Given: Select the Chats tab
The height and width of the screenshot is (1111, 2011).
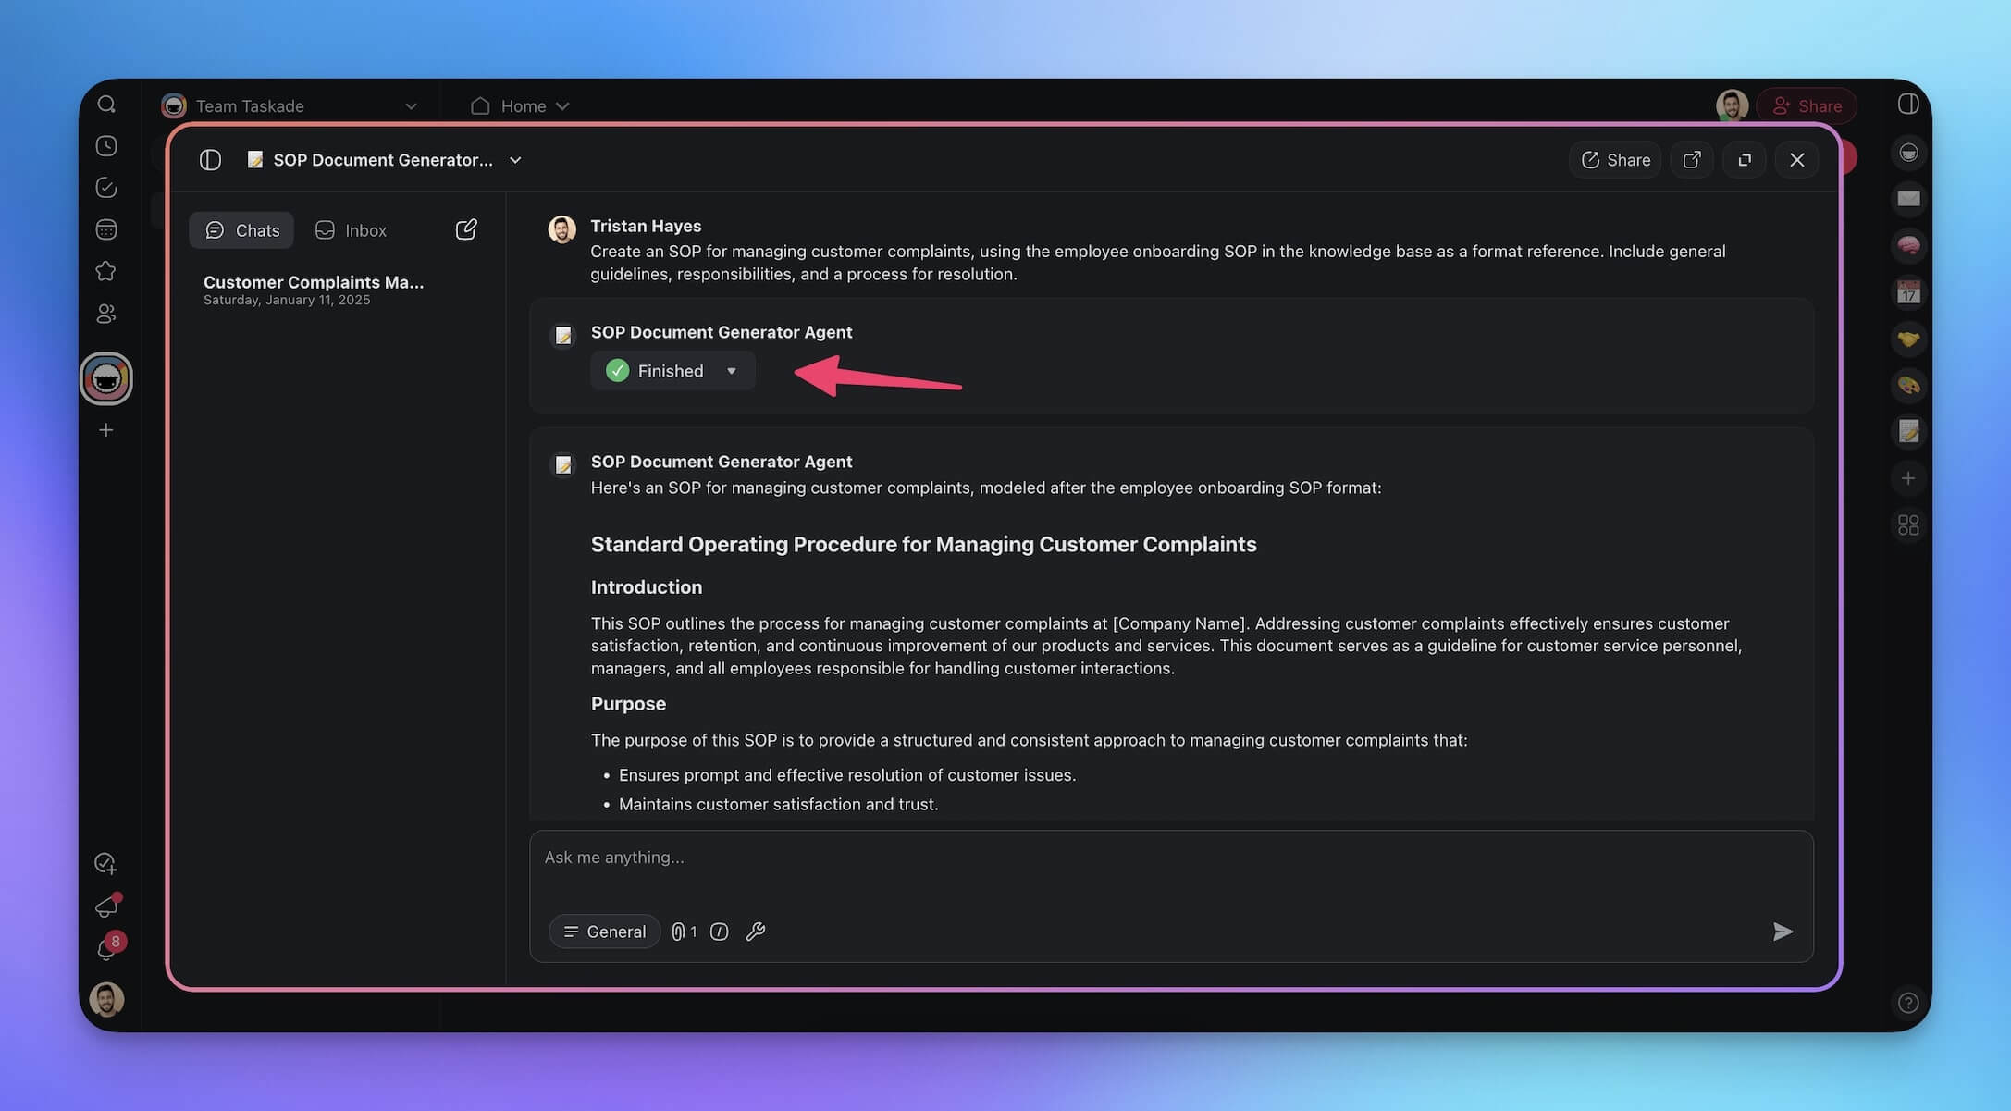Looking at the screenshot, I should coord(241,230).
